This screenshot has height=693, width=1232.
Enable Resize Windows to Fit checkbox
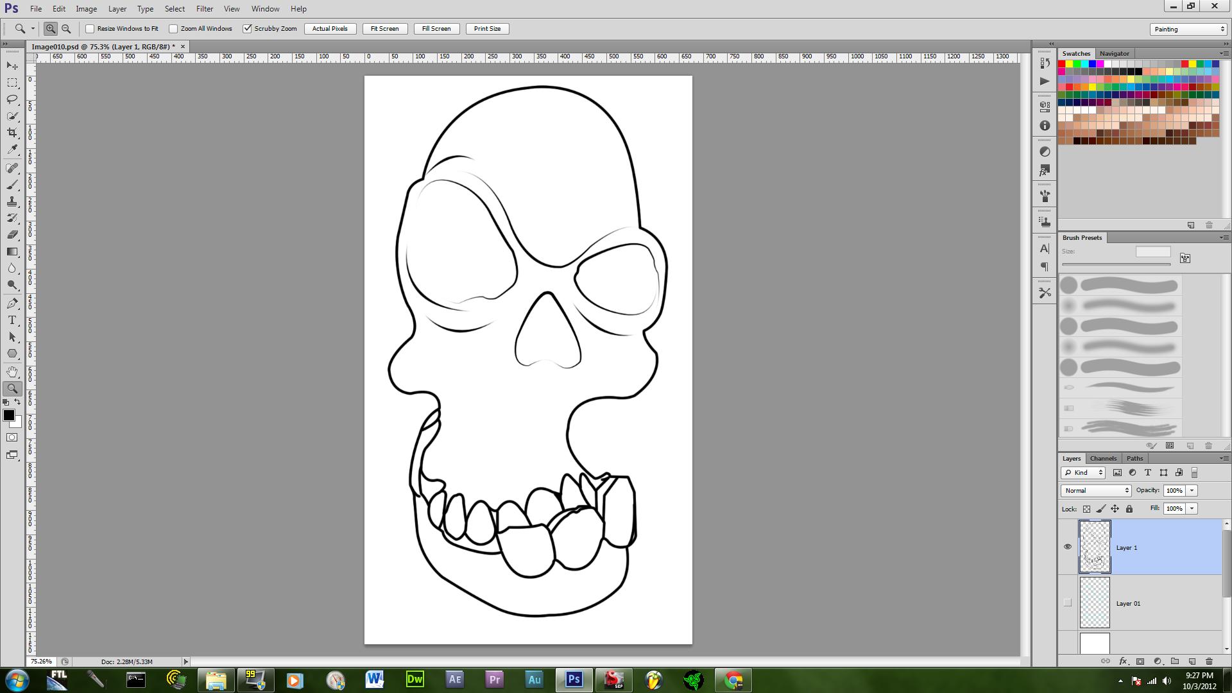tap(90, 29)
